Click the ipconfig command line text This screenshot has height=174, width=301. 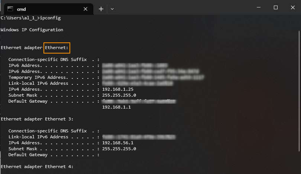click(x=31, y=18)
